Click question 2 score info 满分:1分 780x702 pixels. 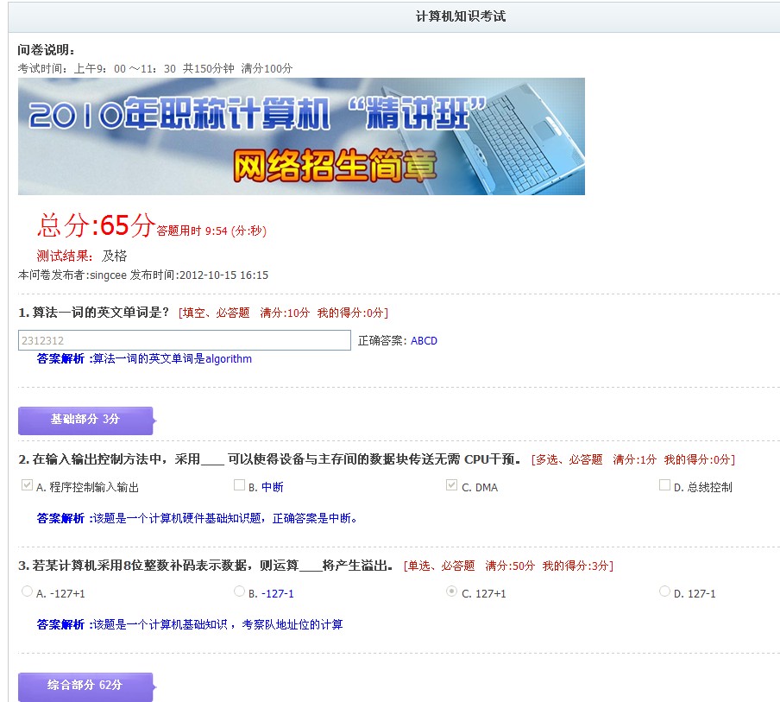click(x=635, y=459)
